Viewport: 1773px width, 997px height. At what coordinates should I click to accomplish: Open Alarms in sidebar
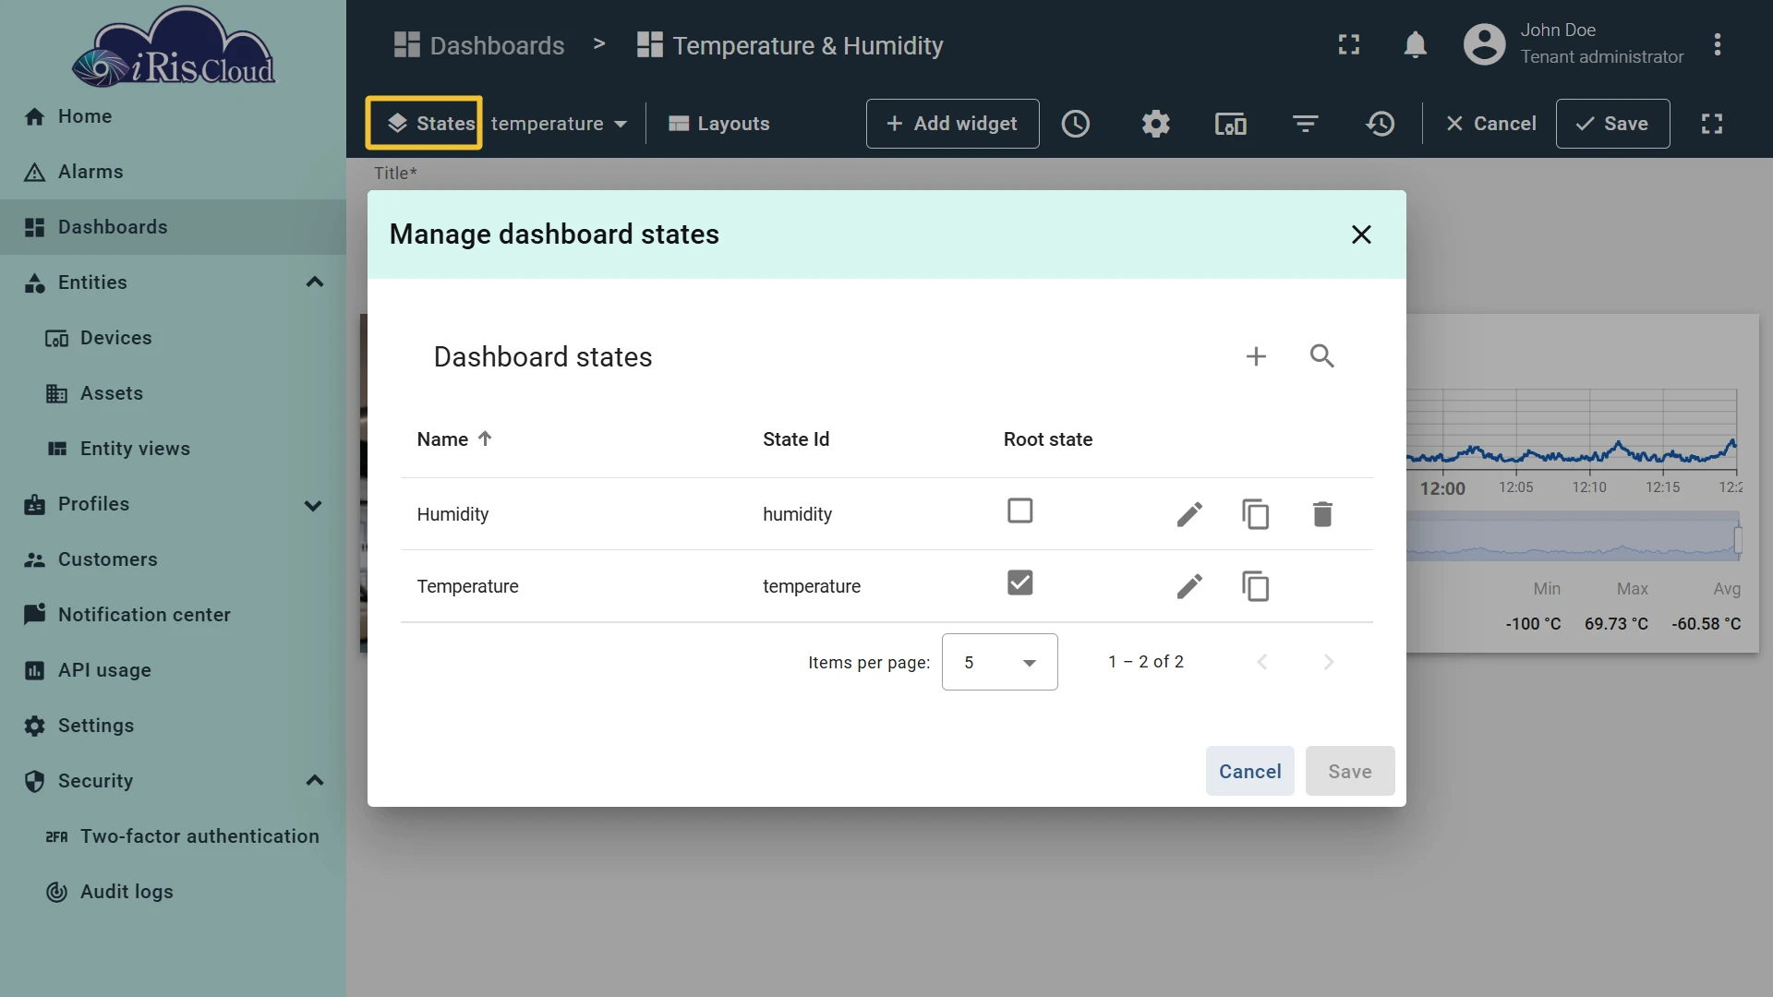point(173,172)
